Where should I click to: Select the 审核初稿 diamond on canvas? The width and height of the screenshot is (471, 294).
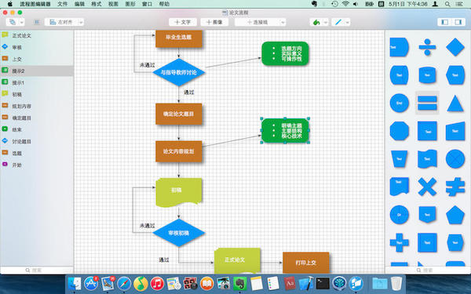[179, 233]
